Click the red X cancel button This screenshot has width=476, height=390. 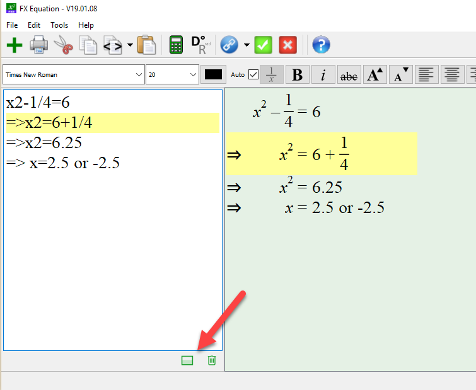pos(287,45)
